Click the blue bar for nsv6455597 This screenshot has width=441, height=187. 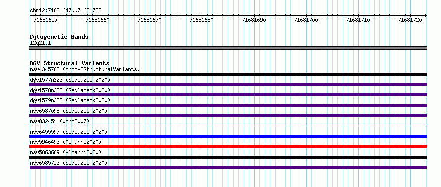coord(228,137)
